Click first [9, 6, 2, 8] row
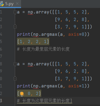This screenshot has height=106, width=100. coord(72,19)
